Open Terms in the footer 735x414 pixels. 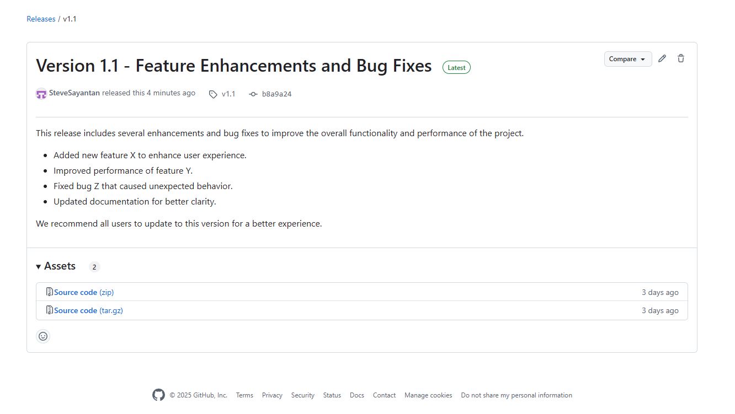coord(244,395)
